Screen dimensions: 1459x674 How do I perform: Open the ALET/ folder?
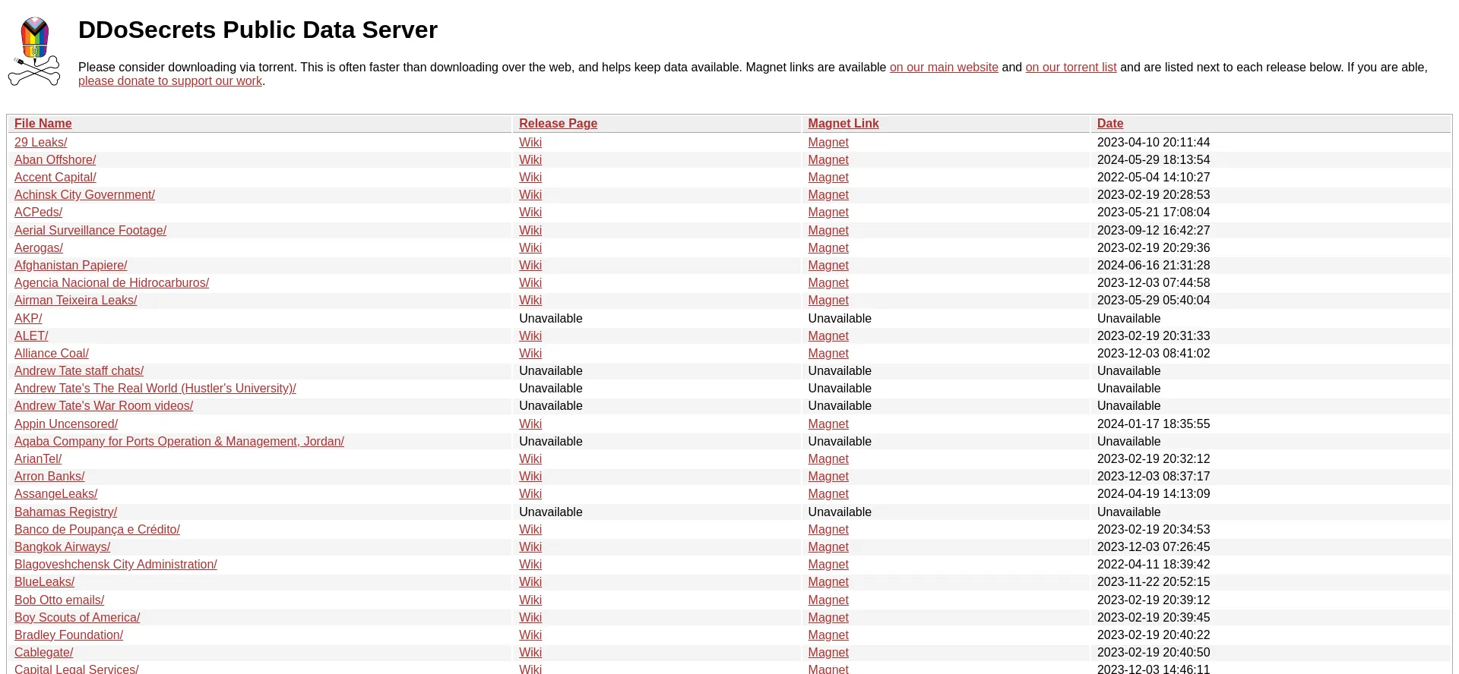(31, 335)
